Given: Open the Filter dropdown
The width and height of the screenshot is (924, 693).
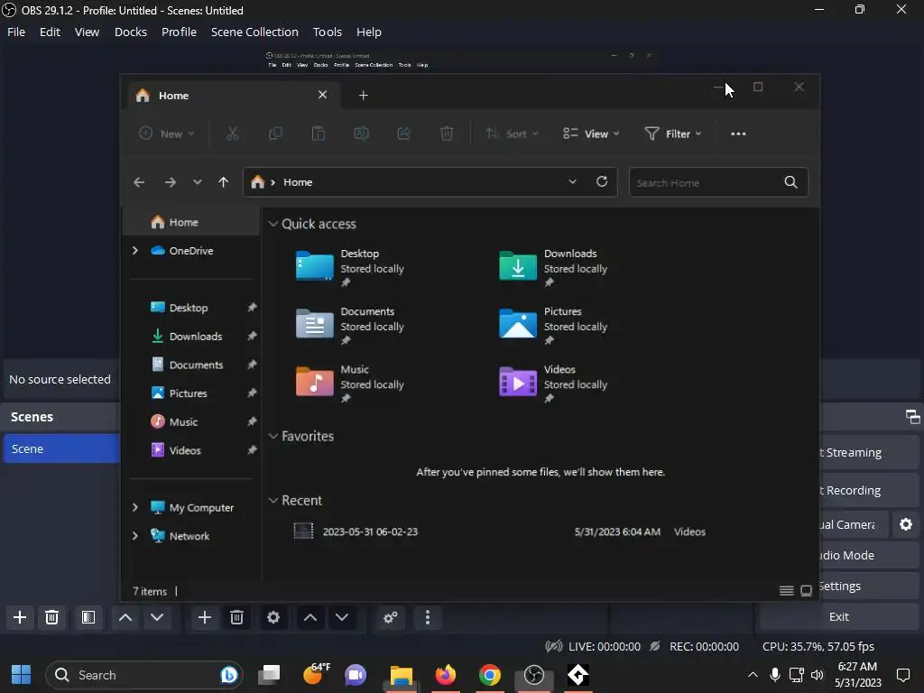Looking at the screenshot, I should pos(673,134).
